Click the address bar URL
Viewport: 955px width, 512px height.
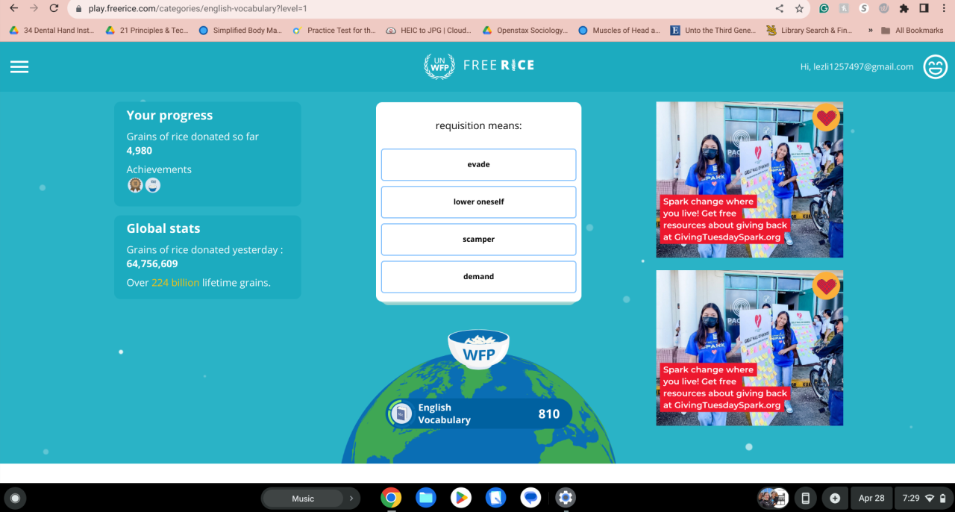(198, 9)
